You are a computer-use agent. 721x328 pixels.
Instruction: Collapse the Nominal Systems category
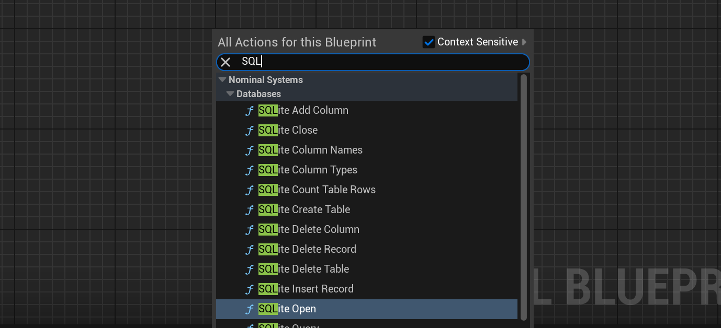click(222, 80)
